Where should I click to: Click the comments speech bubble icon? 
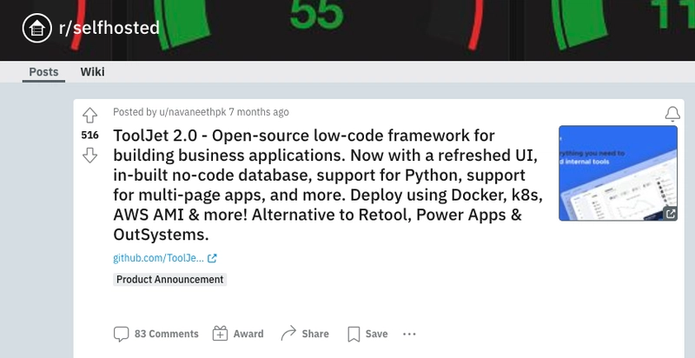tap(121, 334)
